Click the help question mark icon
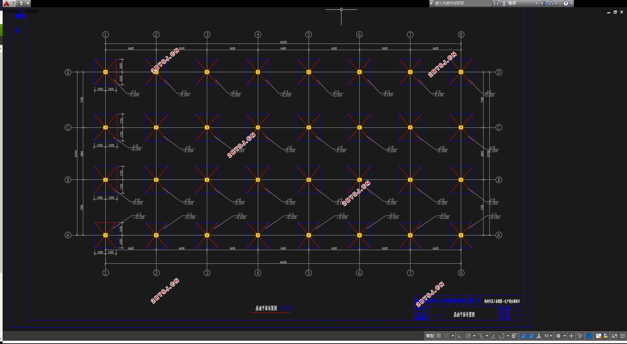The width and height of the screenshot is (627, 344). [x=566, y=3]
